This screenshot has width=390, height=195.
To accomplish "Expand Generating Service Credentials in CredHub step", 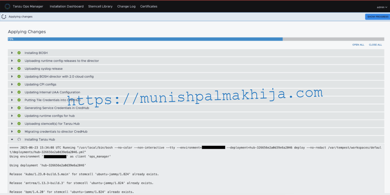I will [12, 108].
